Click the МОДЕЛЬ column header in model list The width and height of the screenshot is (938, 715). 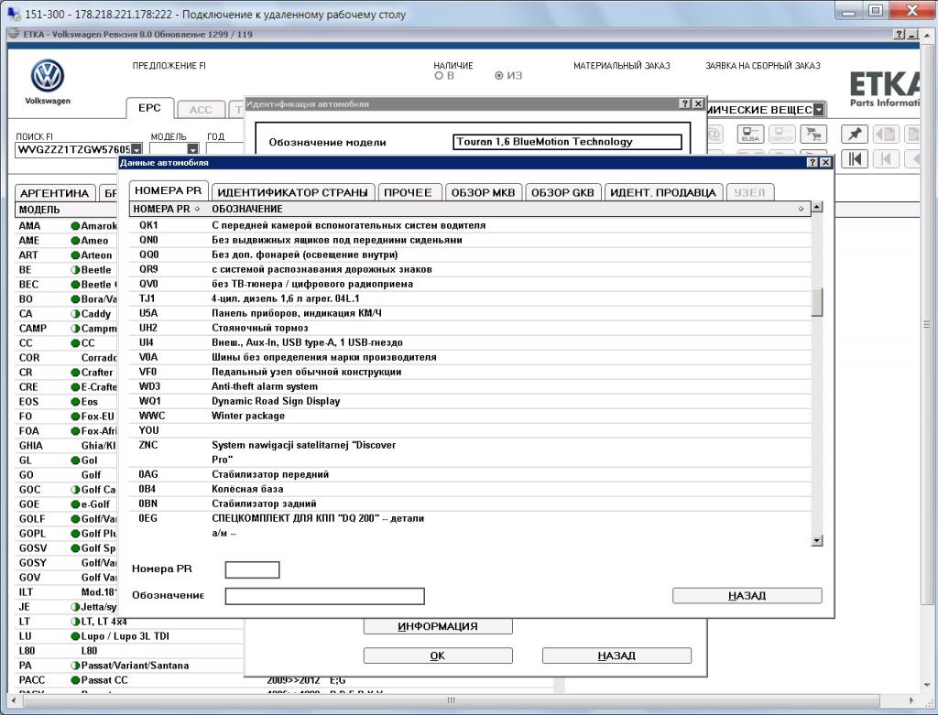pos(66,210)
